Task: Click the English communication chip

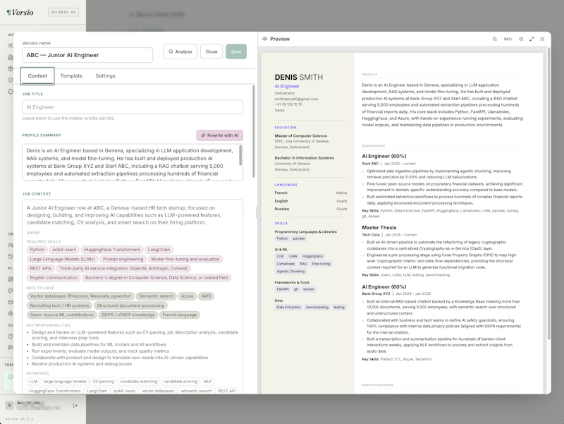Action: (x=54, y=278)
